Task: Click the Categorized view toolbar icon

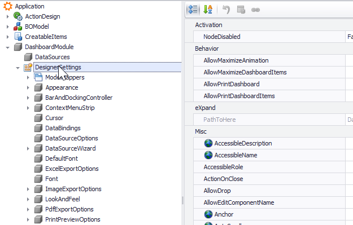Action: point(193,10)
